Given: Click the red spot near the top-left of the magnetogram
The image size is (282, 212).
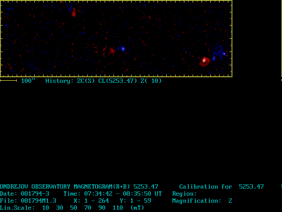Looking at the screenshot, I should 73,14.
